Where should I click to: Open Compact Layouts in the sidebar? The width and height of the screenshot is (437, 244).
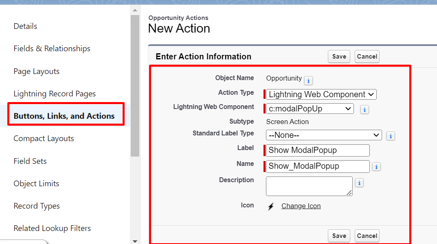[x=44, y=138]
